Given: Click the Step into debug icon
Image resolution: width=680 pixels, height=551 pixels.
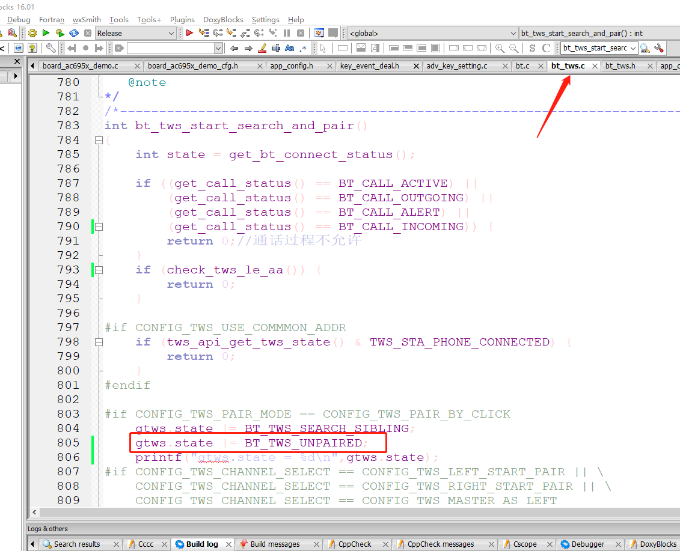Looking at the screenshot, I should [231, 33].
